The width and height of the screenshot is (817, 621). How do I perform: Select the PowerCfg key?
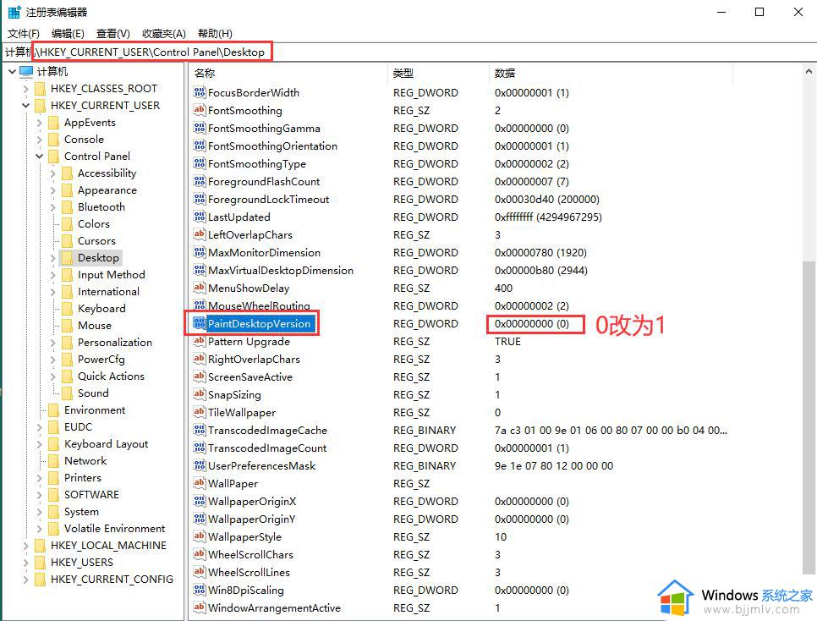(x=101, y=360)
